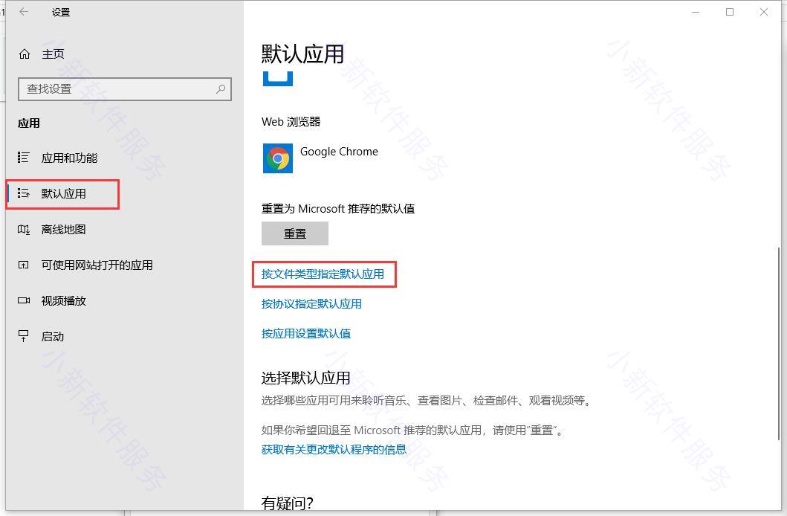Click the Video playback camera icon
Screen dimensions: 787x516
tap(24, 300)
